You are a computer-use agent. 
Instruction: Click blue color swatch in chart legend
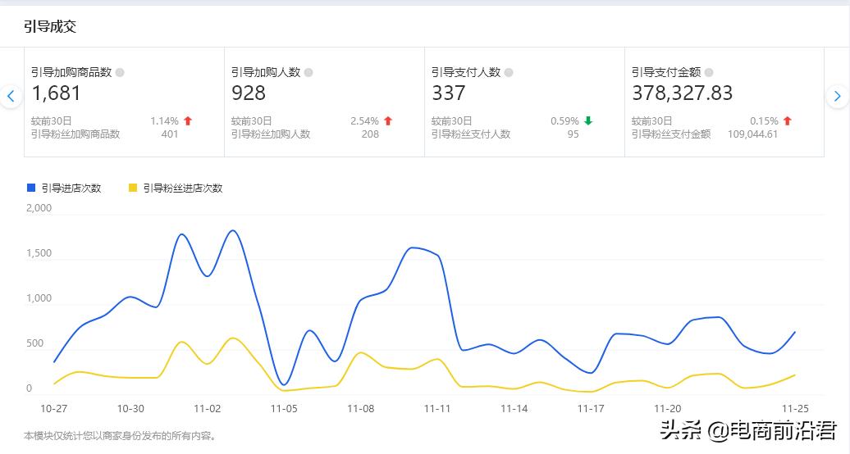click(x=31, y=188)
